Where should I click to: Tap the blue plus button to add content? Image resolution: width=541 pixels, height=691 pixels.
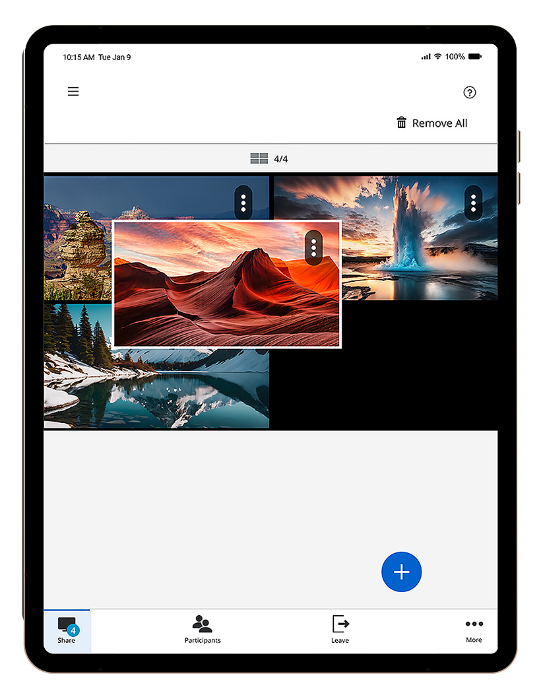tap(401, 572)
